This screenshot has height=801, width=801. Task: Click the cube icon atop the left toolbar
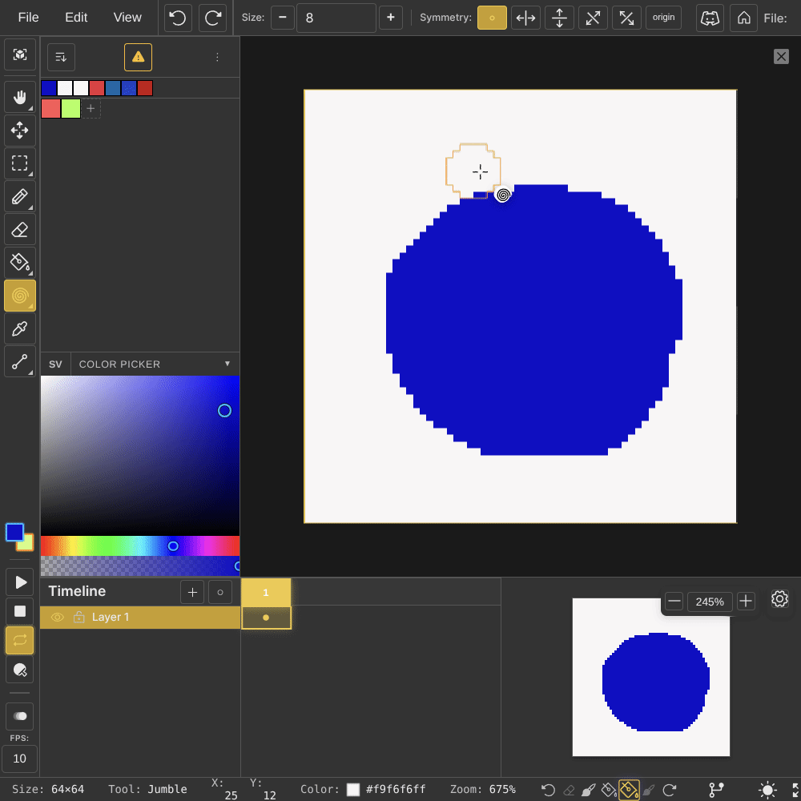(x=20, y=54)
